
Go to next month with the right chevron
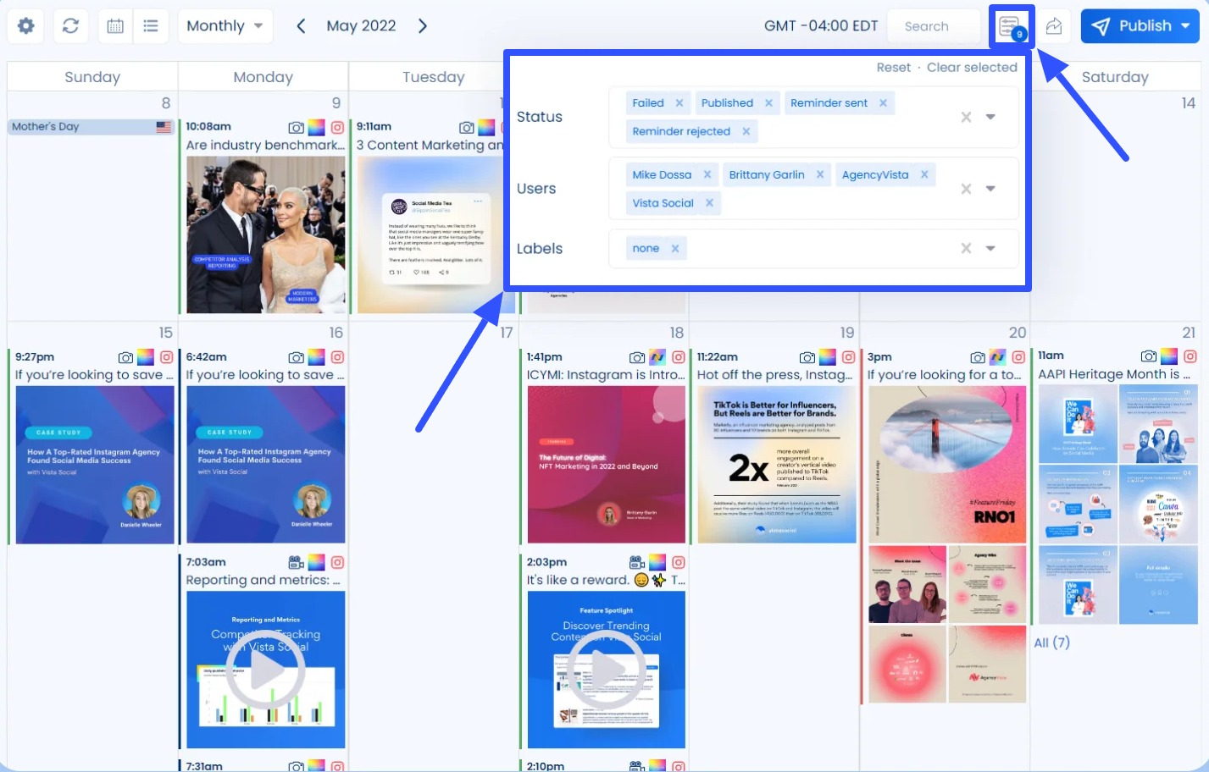pos(423,25)
